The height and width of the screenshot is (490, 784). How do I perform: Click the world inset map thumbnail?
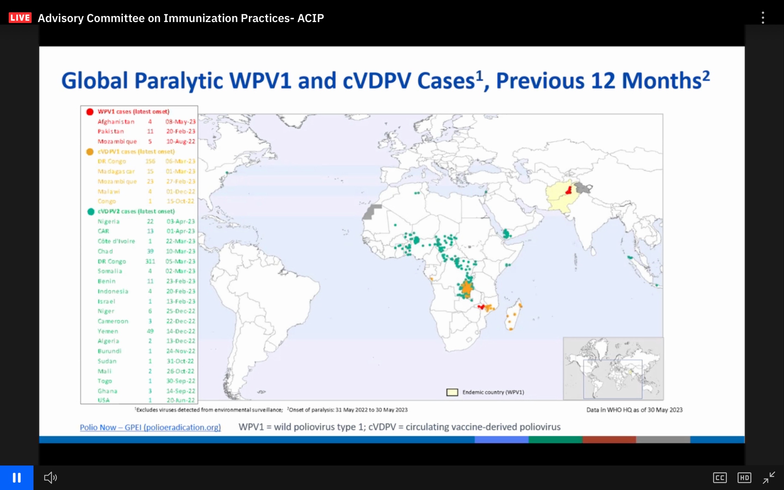tap(613, 369)
